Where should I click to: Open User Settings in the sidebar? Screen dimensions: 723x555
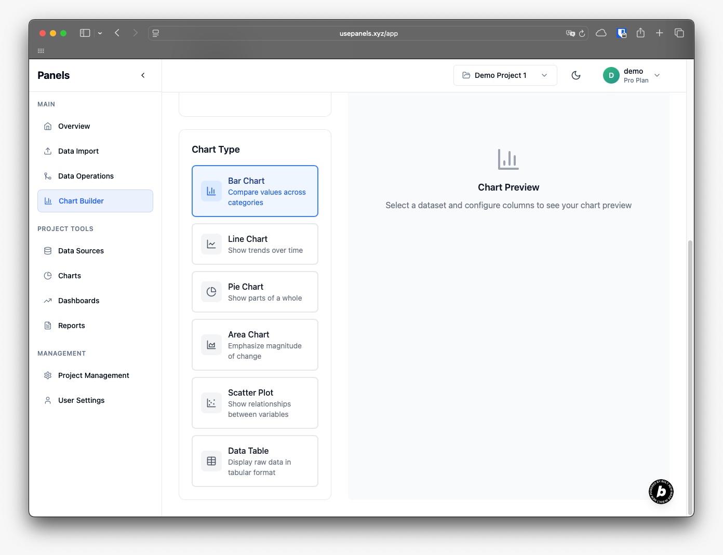pyautogui.click(x=96, y=400)
